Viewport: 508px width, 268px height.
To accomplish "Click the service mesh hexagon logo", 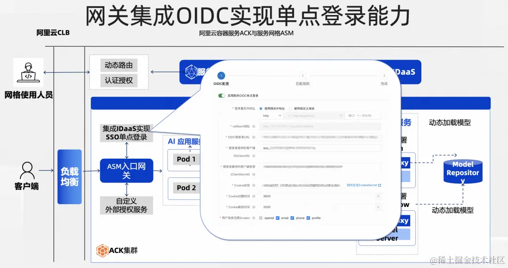I will [191, 72].
